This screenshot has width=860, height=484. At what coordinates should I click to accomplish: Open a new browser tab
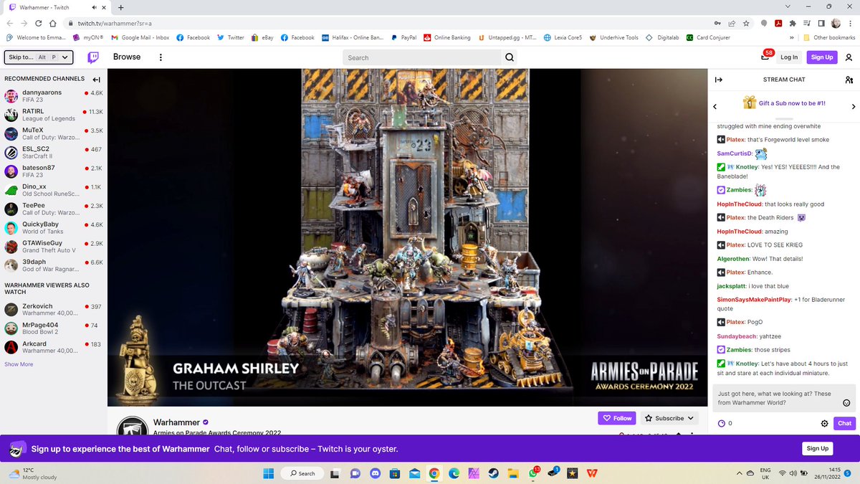(x=120, y=6)
